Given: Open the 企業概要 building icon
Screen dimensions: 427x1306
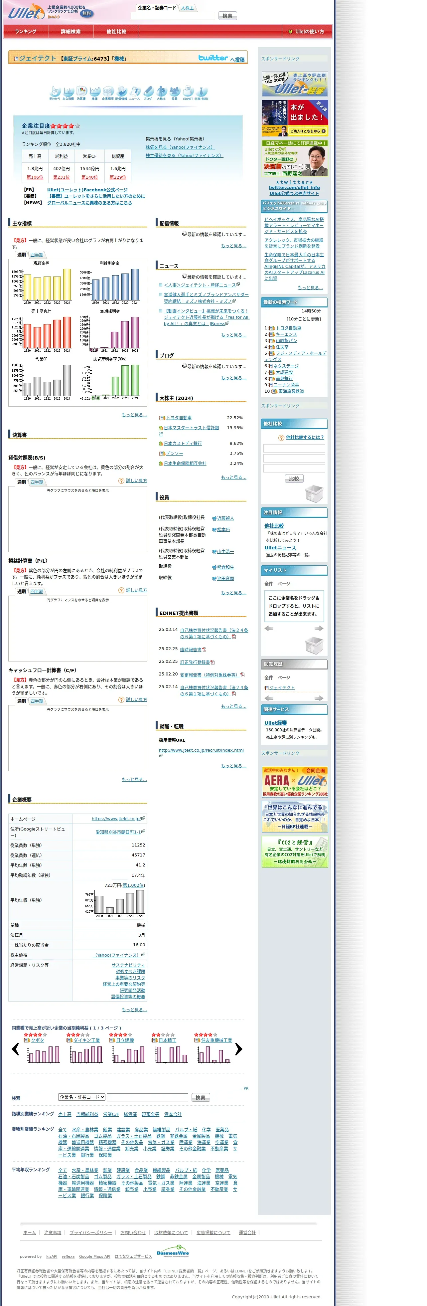Looking at the screenshot, I should coord(108,92).
